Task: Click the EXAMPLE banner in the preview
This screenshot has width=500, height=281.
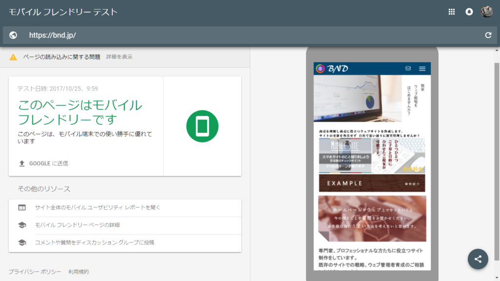Action: [x=372, y=183]
